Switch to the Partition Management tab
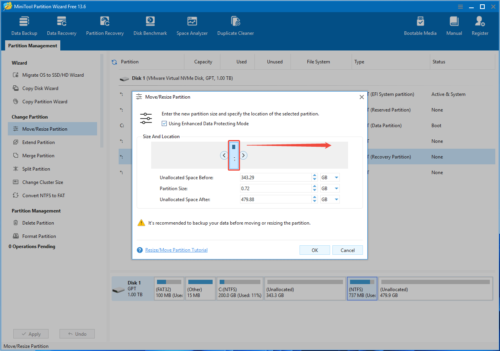Image resolution: width=500 pixels, height=351 pixels. [32, 45]
